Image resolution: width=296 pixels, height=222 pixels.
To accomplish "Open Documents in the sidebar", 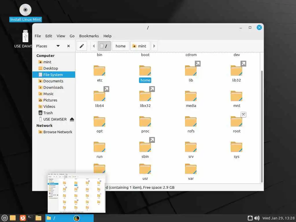I will 53,81.
